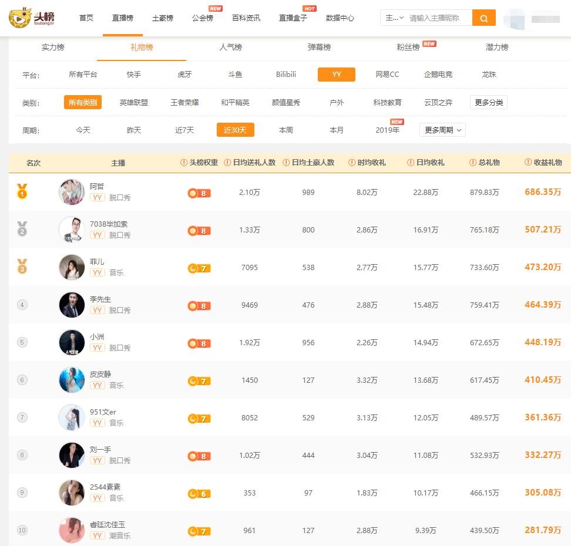Viewport: 571px width, 546px height.
Task: Click 菲儿's avatar thumbnail
Action: click(x=72, y=267)
